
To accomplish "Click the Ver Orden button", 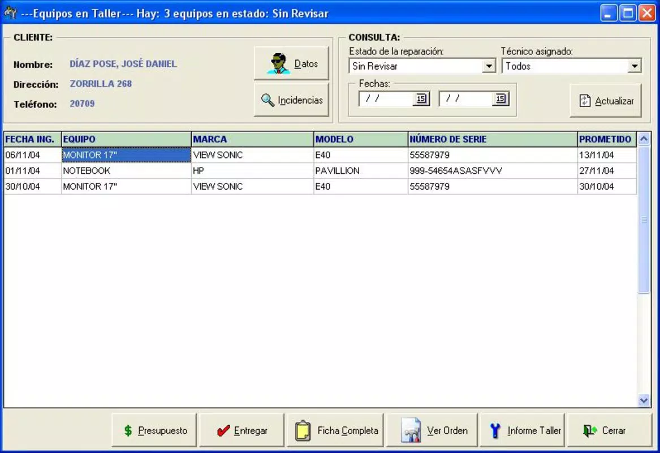I will [x=432, y=430].
